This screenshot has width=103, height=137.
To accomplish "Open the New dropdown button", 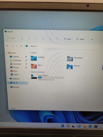I will 12,38.
